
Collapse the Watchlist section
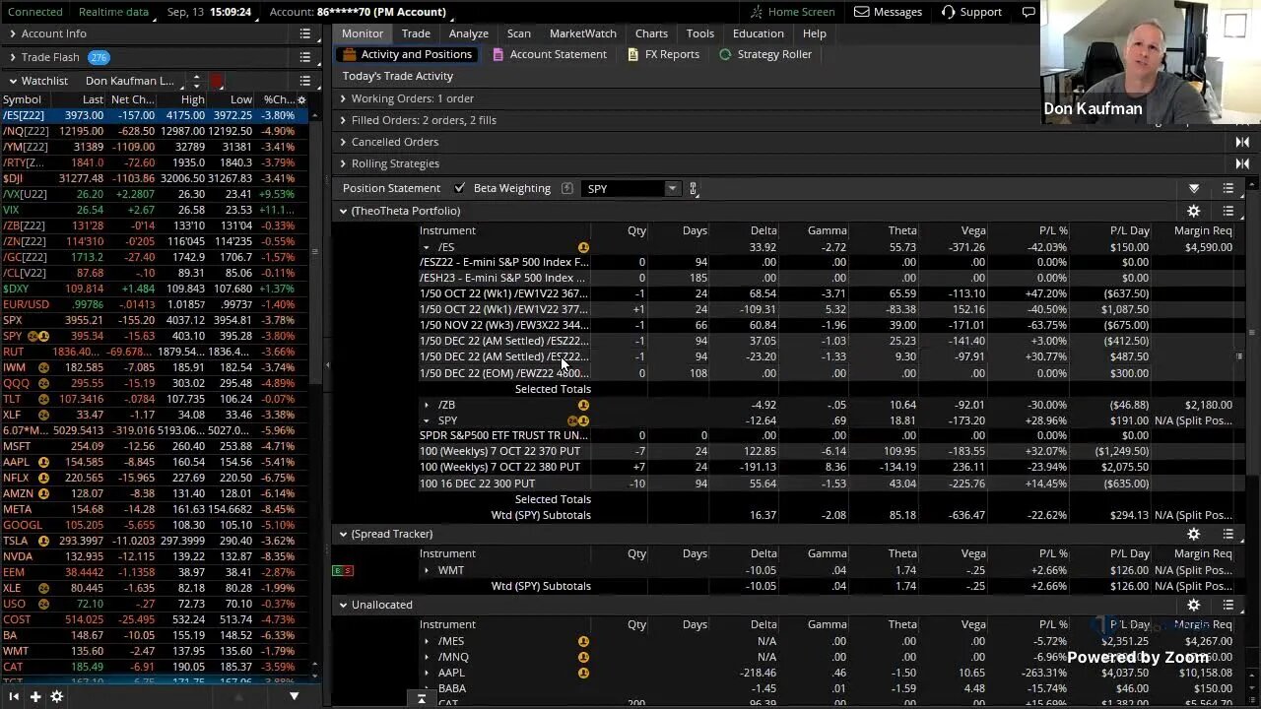pos(13,81)
